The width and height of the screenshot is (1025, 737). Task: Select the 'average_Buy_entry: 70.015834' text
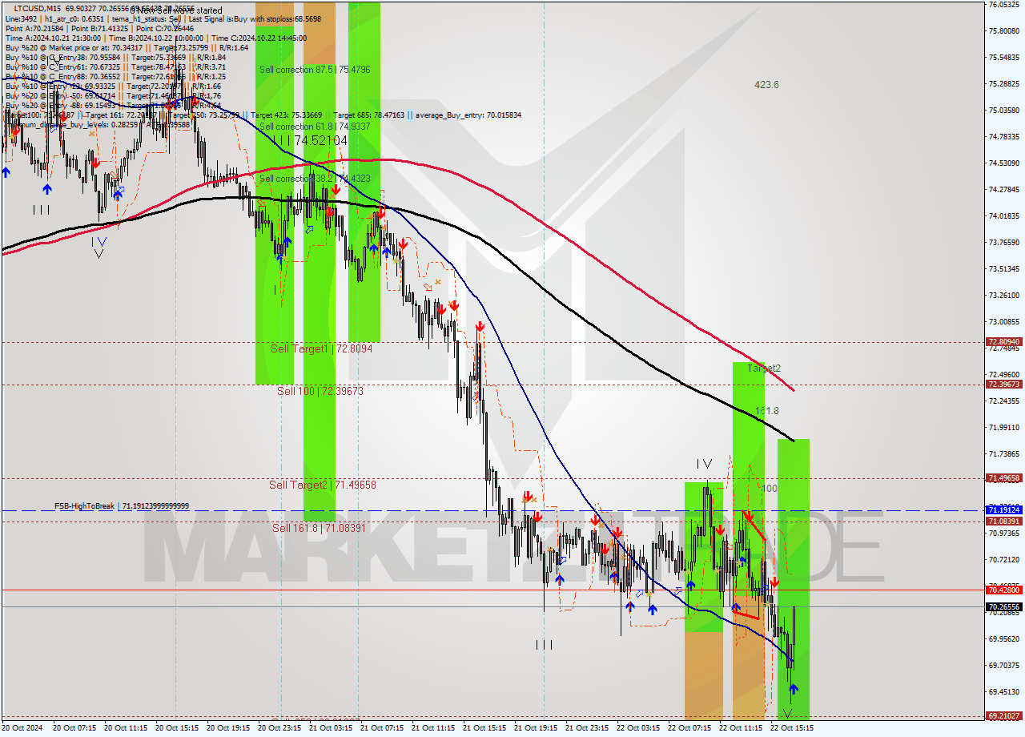click(x=468, y=115)
